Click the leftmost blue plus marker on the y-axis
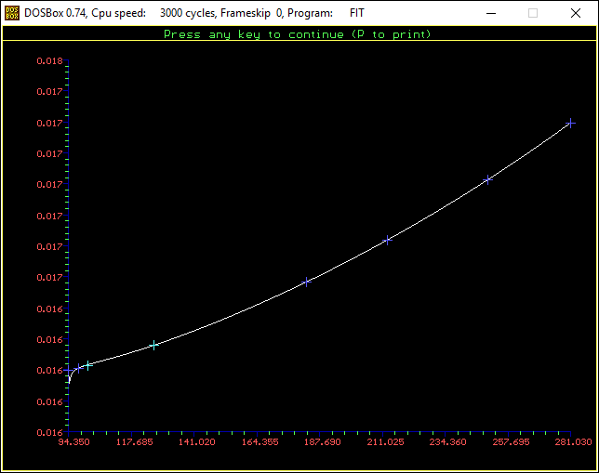599x473 pixels. [x=68, y=371]
